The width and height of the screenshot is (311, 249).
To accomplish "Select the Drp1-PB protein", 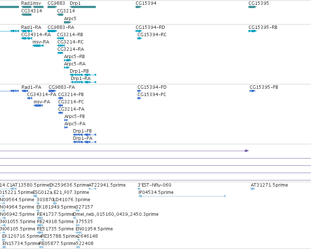I will [82, 131].
